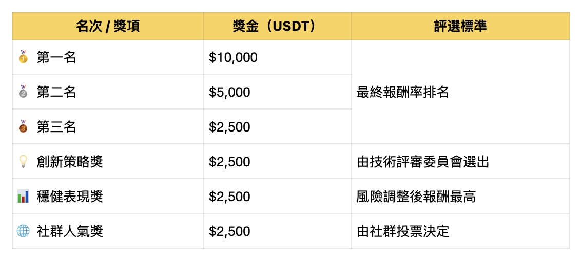Click the gold medal icon beside 第一名

(23, 57)
